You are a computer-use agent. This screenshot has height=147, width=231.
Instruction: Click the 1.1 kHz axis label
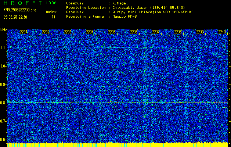[3, 48]
